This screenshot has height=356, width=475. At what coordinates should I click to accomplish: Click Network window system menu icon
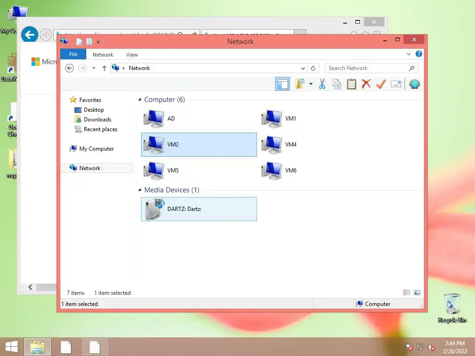point(64,41)
